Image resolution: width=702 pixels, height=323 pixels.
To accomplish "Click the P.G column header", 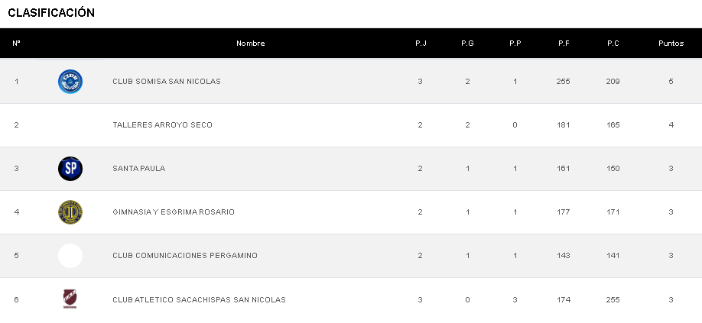I will tap(467, 44).
